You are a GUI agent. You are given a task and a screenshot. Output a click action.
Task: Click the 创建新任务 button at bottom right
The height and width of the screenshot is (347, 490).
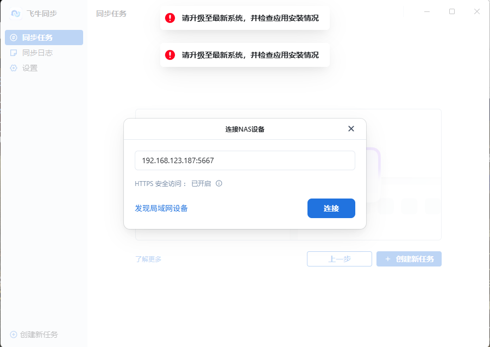coord(409,259)
